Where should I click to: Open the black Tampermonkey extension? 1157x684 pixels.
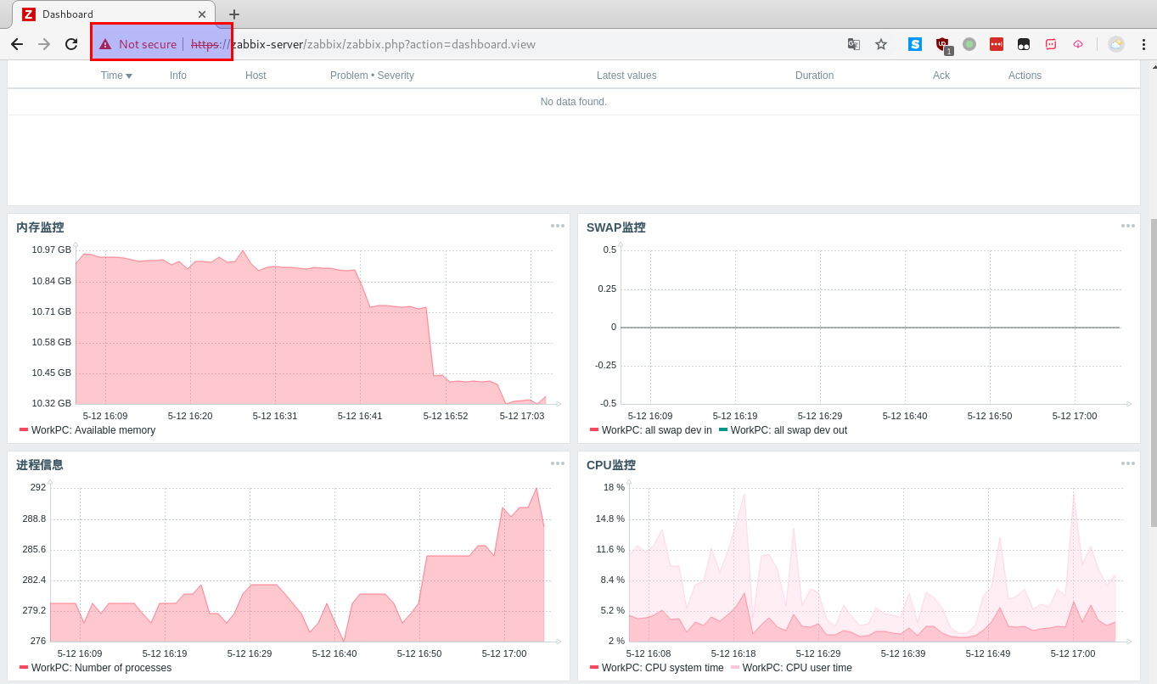(x=1024, y=44)
